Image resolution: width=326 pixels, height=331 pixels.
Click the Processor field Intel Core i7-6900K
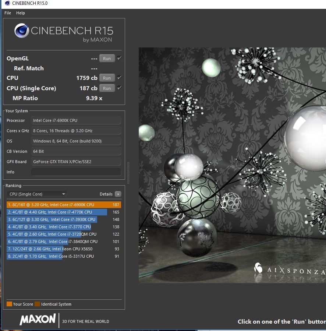(x=76, y=120)
